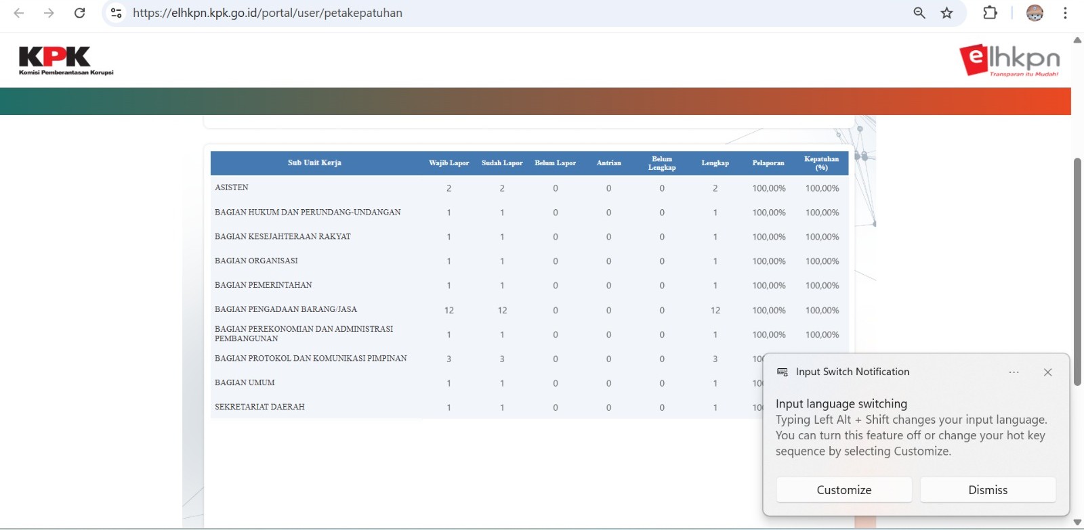Open the browser extensions puzzle icon
The image size is (1084, 530).
[990, 13]
